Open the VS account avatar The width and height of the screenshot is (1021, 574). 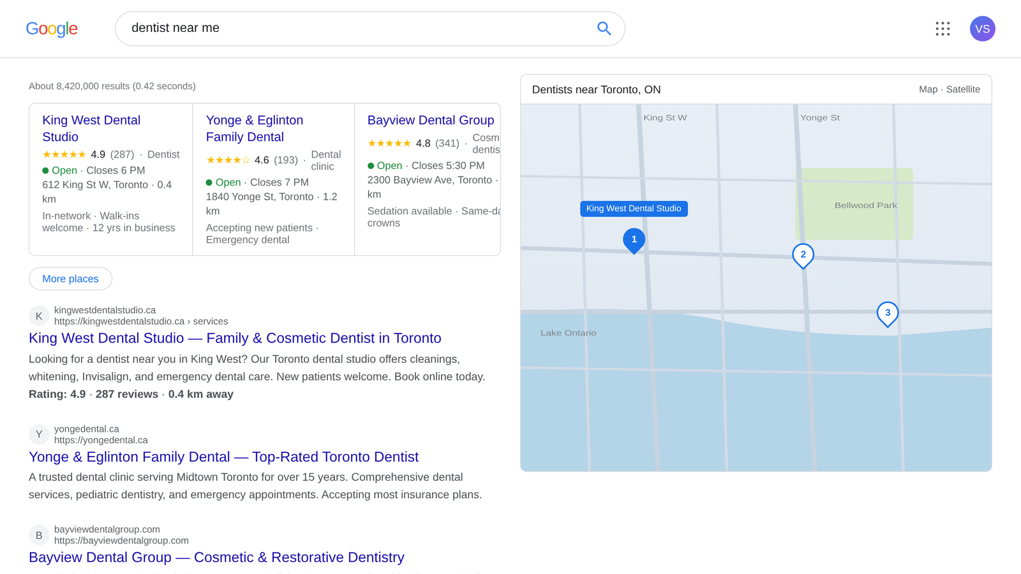[982, 29]
